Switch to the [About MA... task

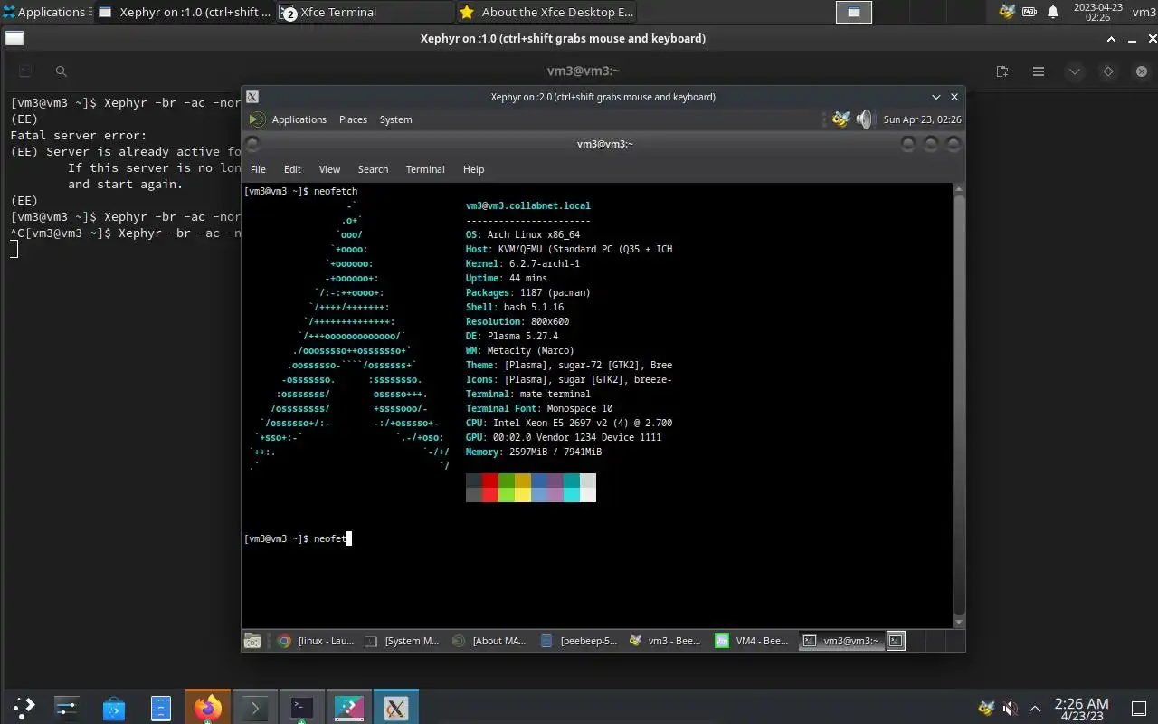click(490, 641)
